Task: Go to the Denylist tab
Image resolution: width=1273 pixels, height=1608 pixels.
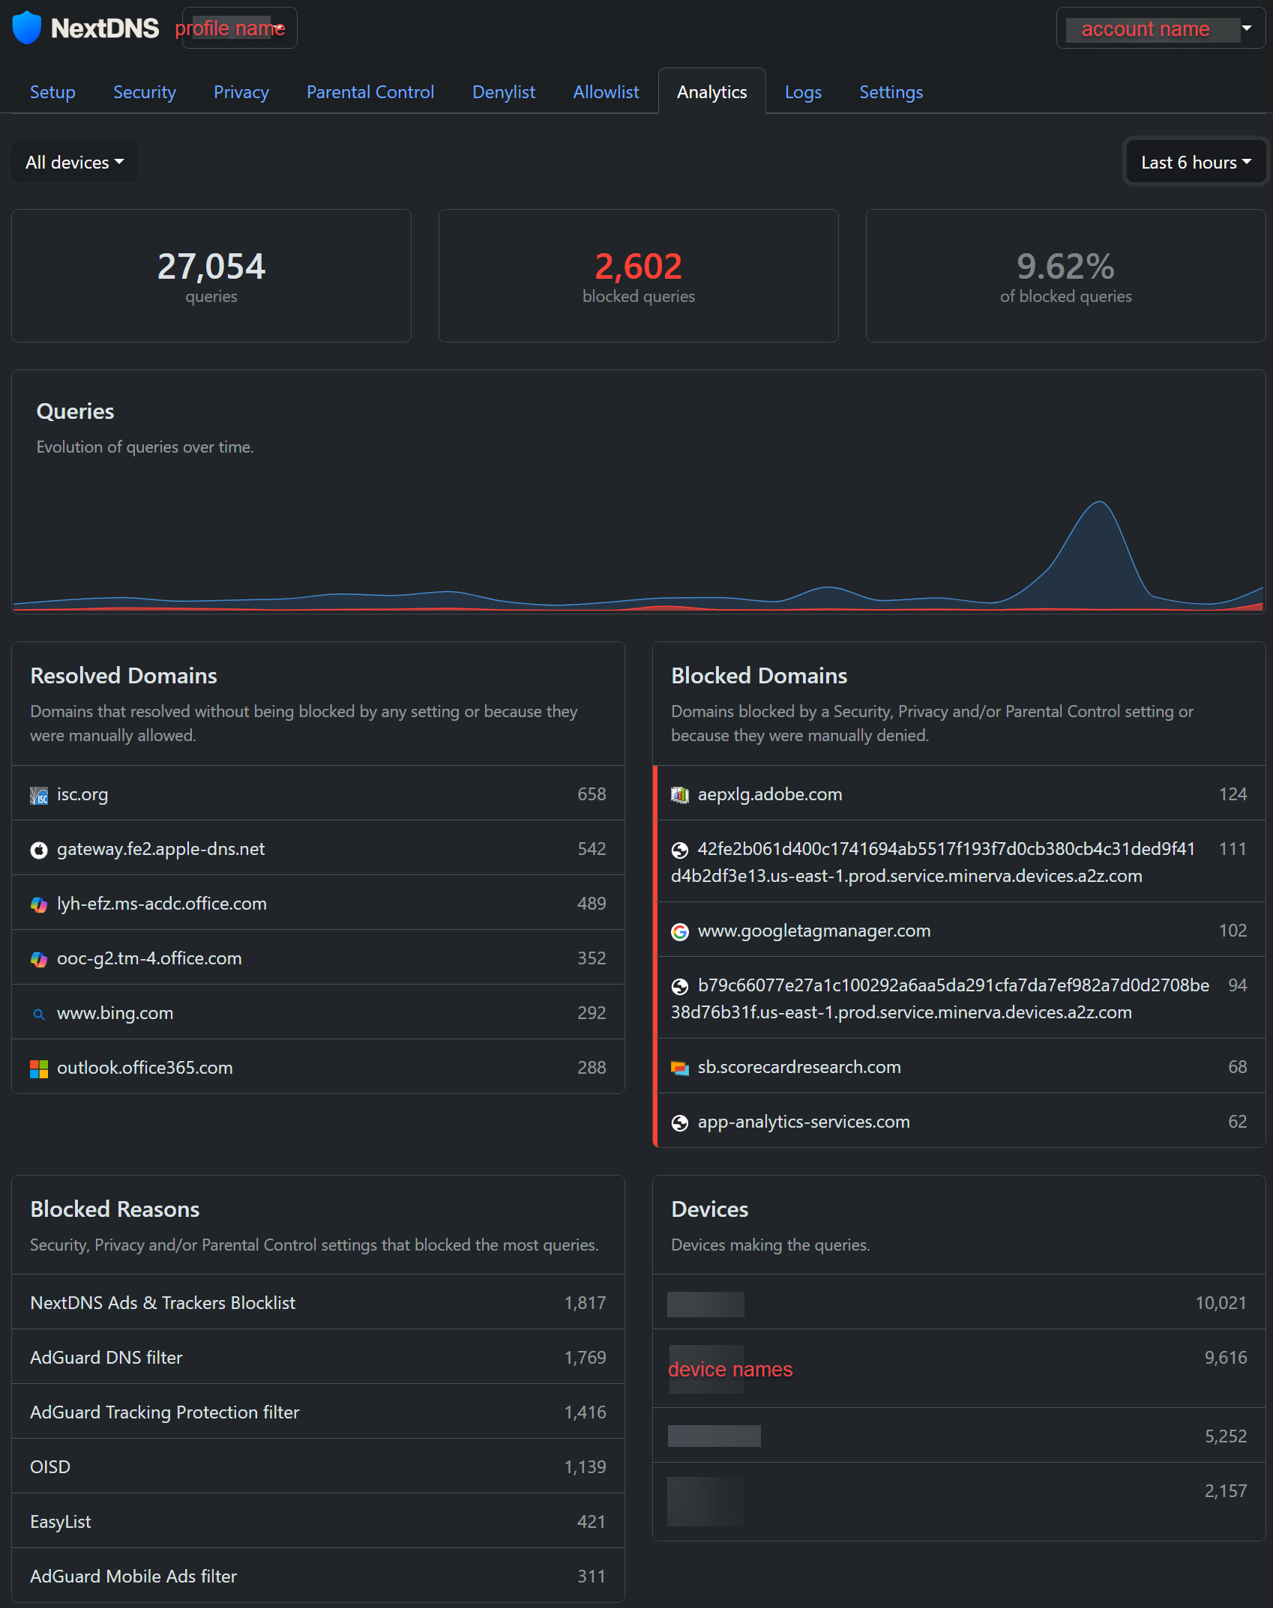Action: pyautogui.click(x=504, y=92)
